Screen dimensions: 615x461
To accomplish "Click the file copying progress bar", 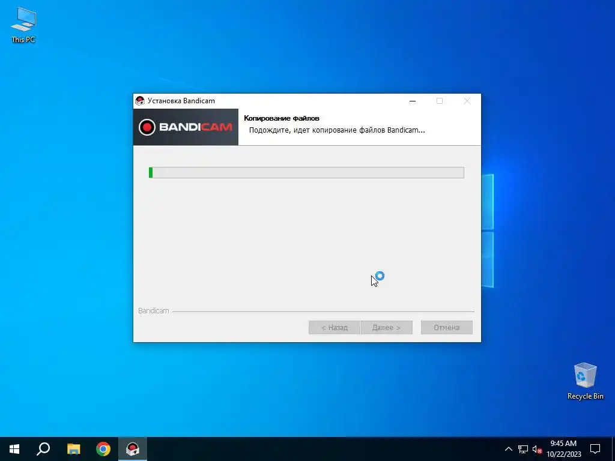I will [306, 172].
